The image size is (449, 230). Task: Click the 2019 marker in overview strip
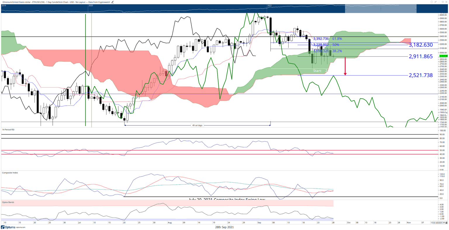click(x=4, y=6)
